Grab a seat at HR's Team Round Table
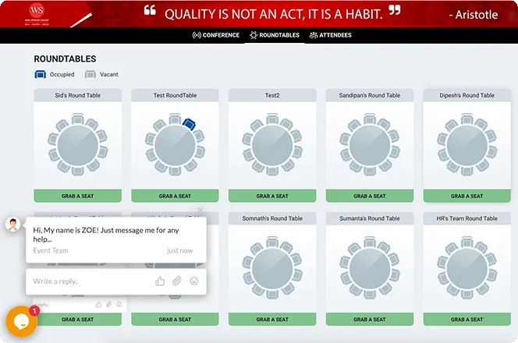Image resolution: width=518 pixels, height=343 pixels. pyautogui.click(x=467, y=320)
